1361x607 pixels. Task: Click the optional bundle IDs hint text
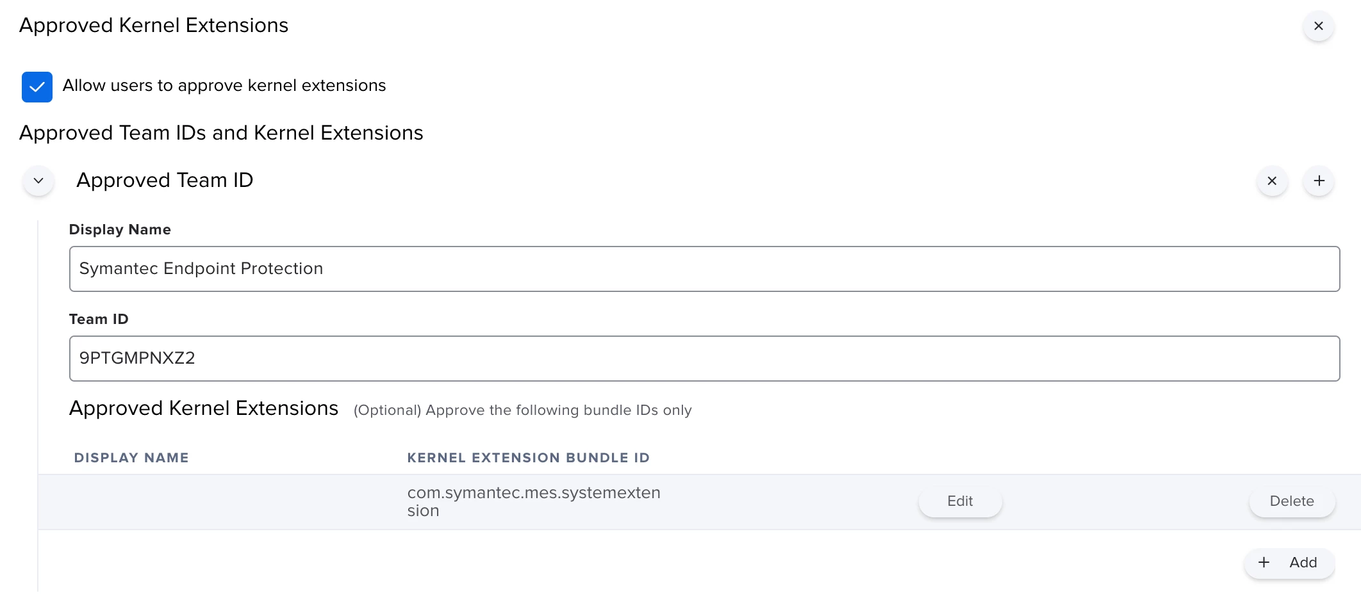522,410
